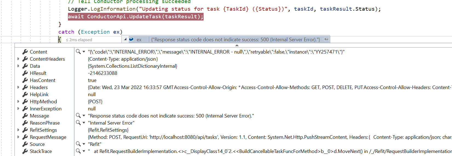The height and width of the screenshot is (156, 452).
Task: Click the blue cube icon next to ex
Action: coord(131,39)
